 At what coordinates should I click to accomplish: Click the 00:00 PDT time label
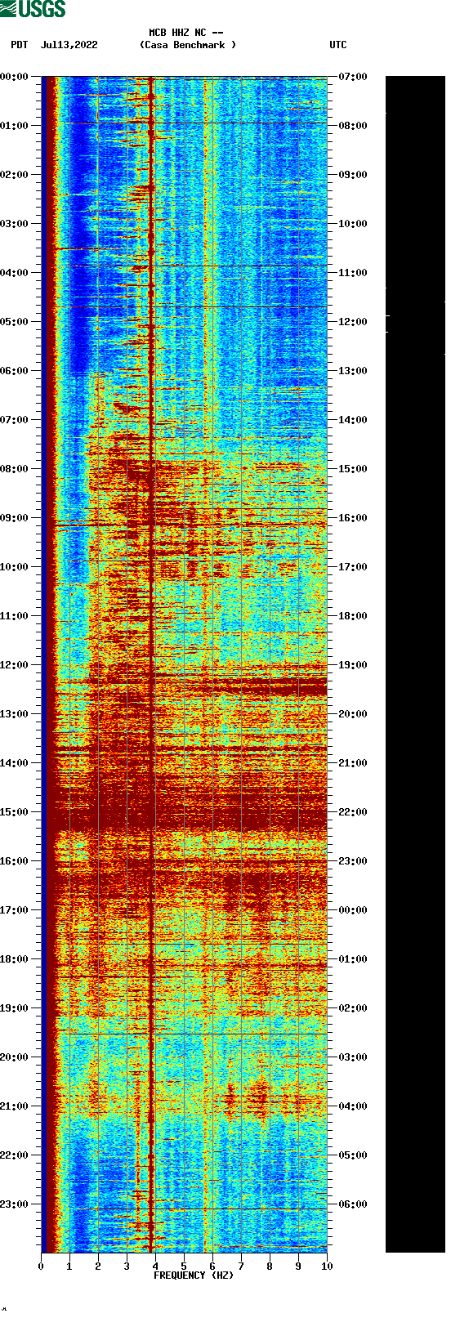[15, 77]
